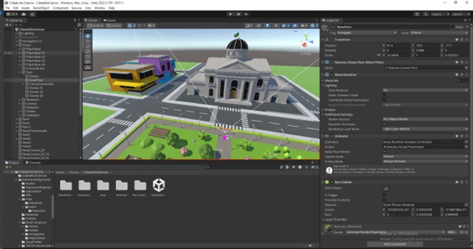Click the Edit Collider icon button
The width and height of the screenshot is (473, 249).
(x=386, y=189)
